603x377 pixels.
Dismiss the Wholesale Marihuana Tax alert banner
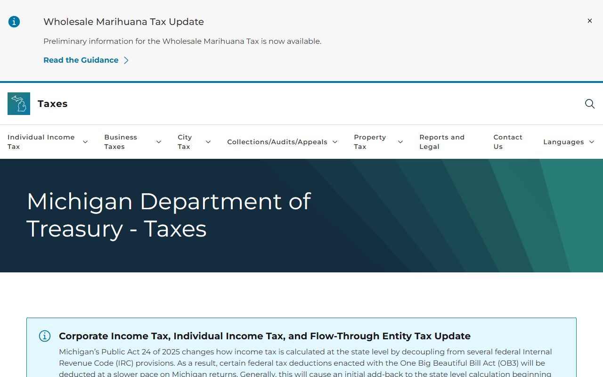click(589, 21)
